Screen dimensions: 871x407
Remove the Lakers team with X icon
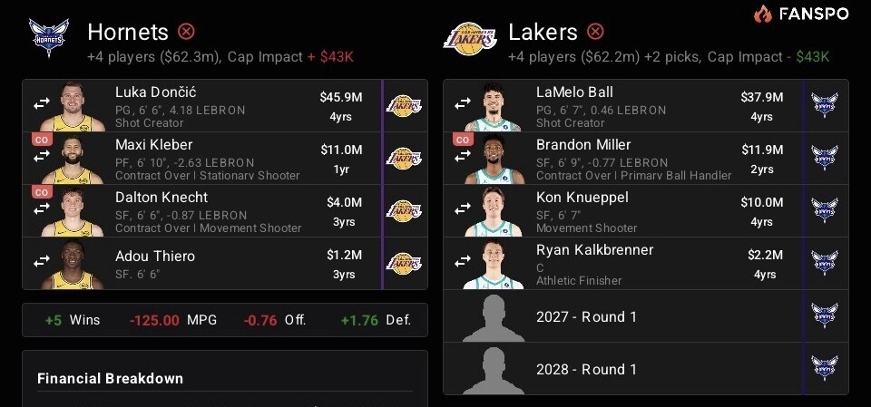tap(595, 33)
